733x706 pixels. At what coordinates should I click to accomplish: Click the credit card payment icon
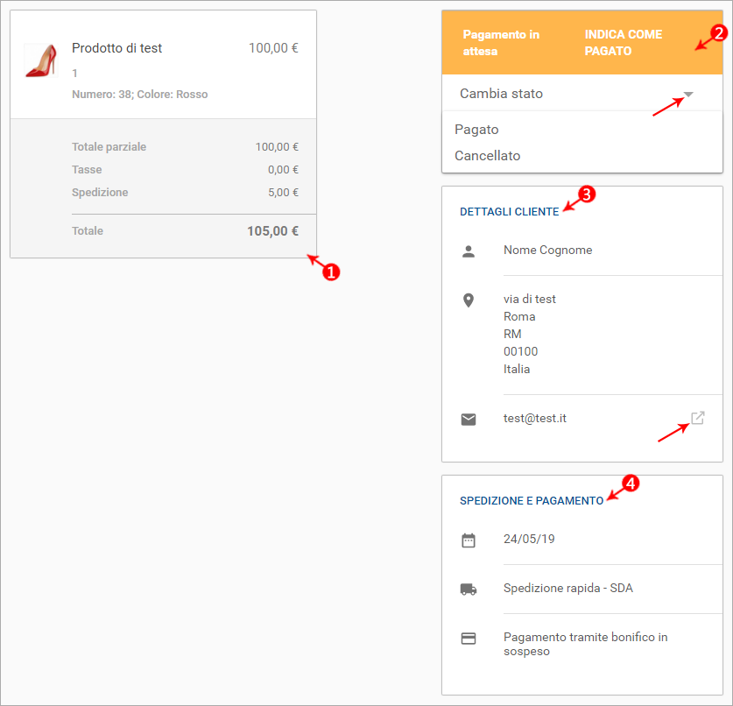[x=469, y=639]
